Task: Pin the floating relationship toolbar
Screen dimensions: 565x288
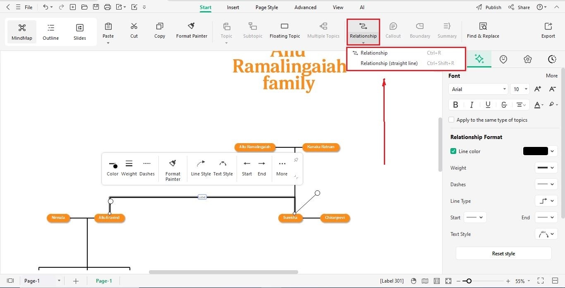Action: 296,160
